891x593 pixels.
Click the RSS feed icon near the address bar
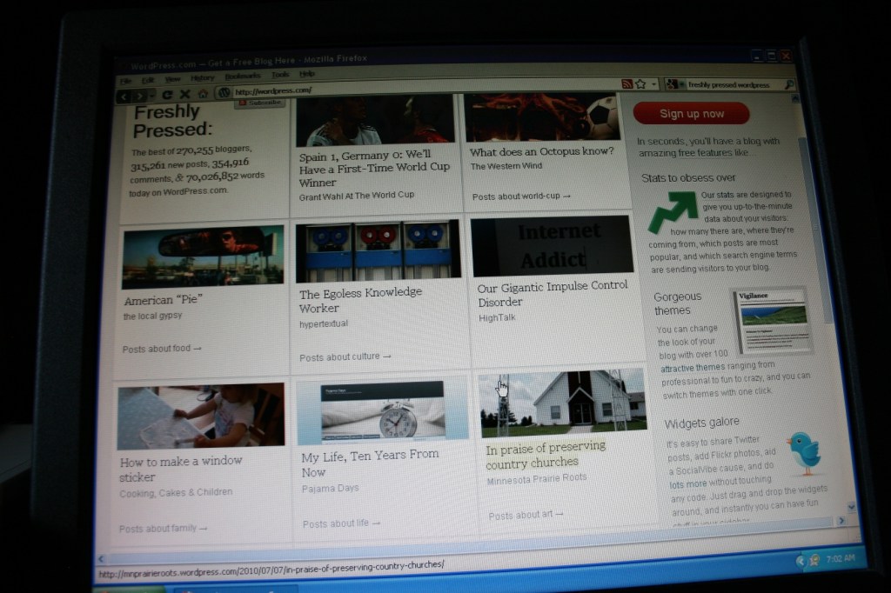click(x=626, y=83)
